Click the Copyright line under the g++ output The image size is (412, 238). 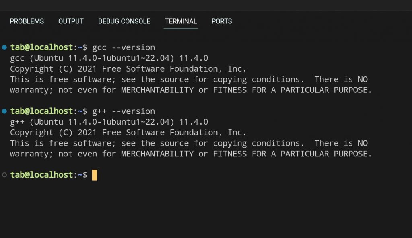click(x=128, y=132)
